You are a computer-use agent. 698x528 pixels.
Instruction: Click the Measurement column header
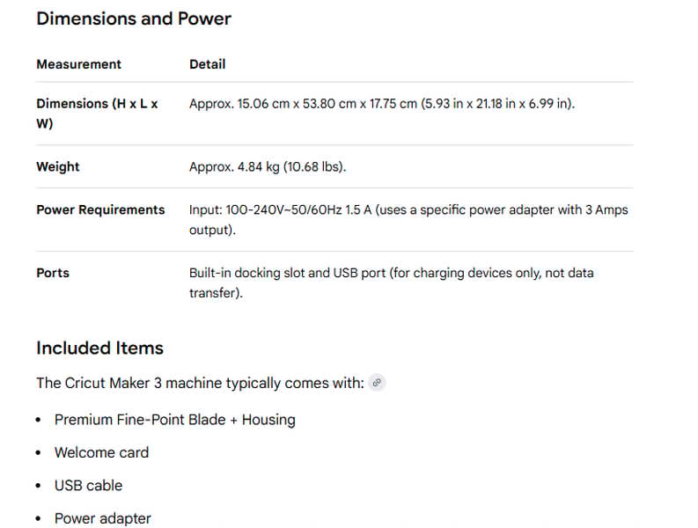(78, 64)
